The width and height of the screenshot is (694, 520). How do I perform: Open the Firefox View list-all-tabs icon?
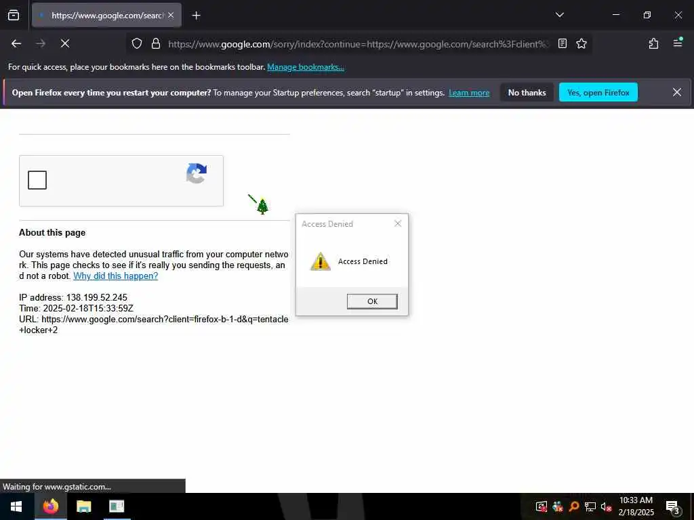click(x=14, y=16)
